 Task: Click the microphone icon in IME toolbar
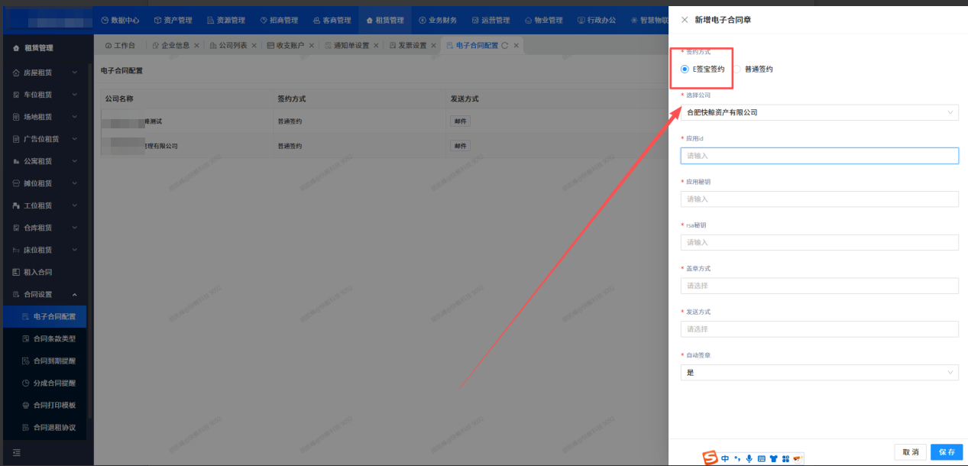pos(749,458)
